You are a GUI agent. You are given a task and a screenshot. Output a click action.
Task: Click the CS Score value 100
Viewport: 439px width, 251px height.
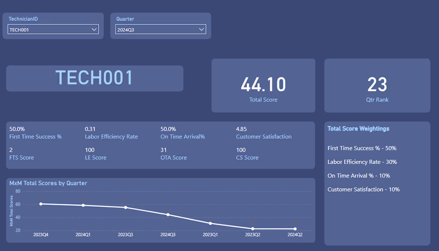point(240,150)
